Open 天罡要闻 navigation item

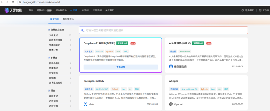coord(97,10)
